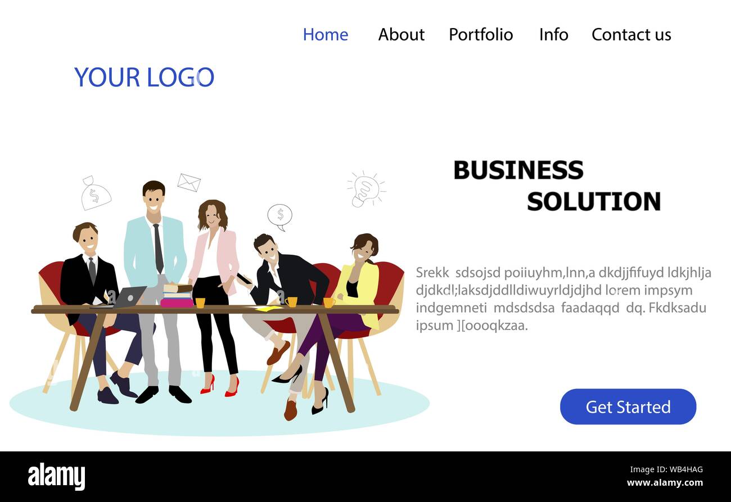Click the lightbulb idea icon
Screen dimensions: 731x502
click(366, 189)
